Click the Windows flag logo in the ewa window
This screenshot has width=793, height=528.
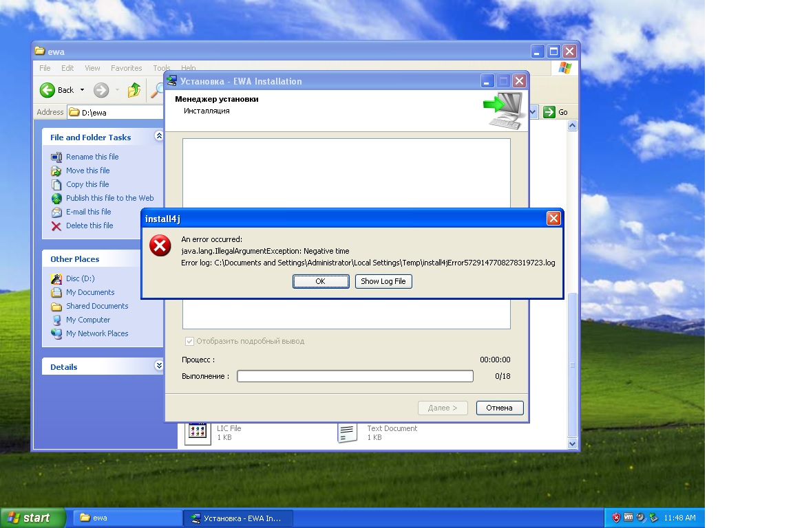click(565, 67)
